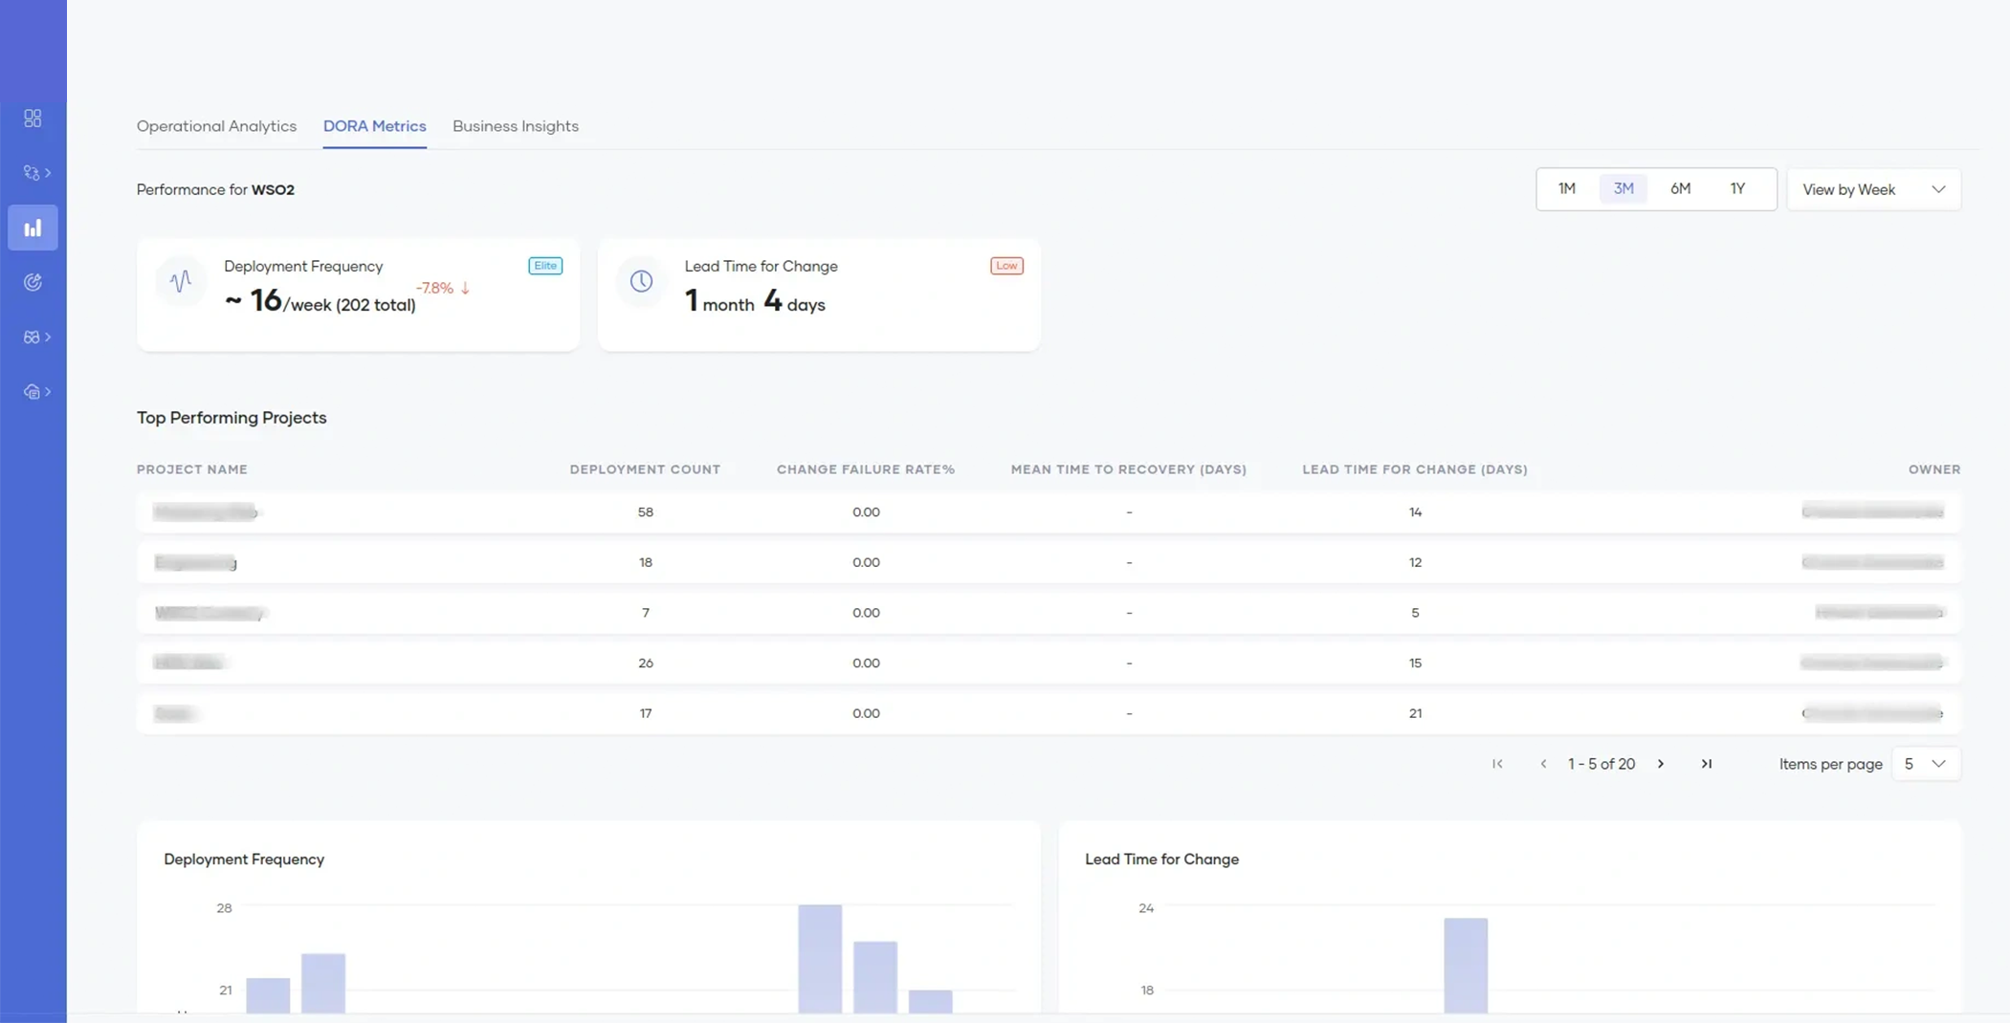The height and width of the screenshot is (1023, 2010).
Task: Click the Lead Time clock icon
Action: (641, 281)
